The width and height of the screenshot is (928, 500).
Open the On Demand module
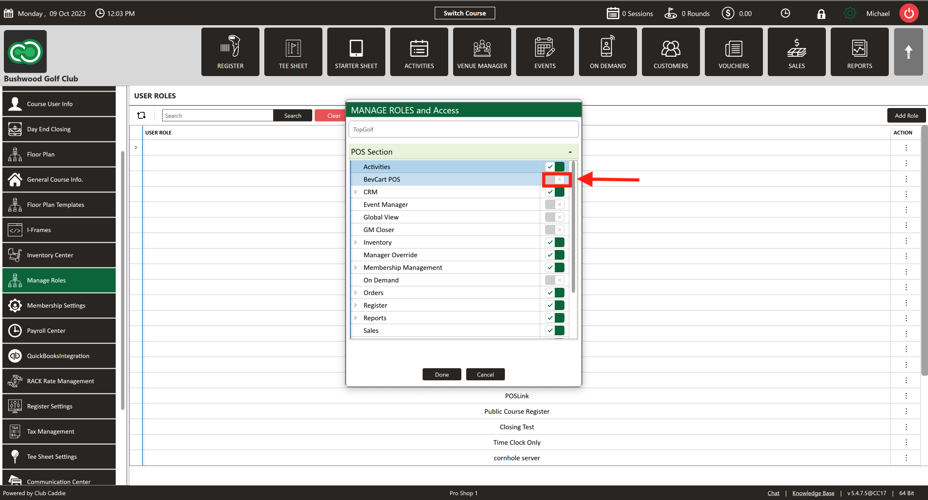[608, 52]
